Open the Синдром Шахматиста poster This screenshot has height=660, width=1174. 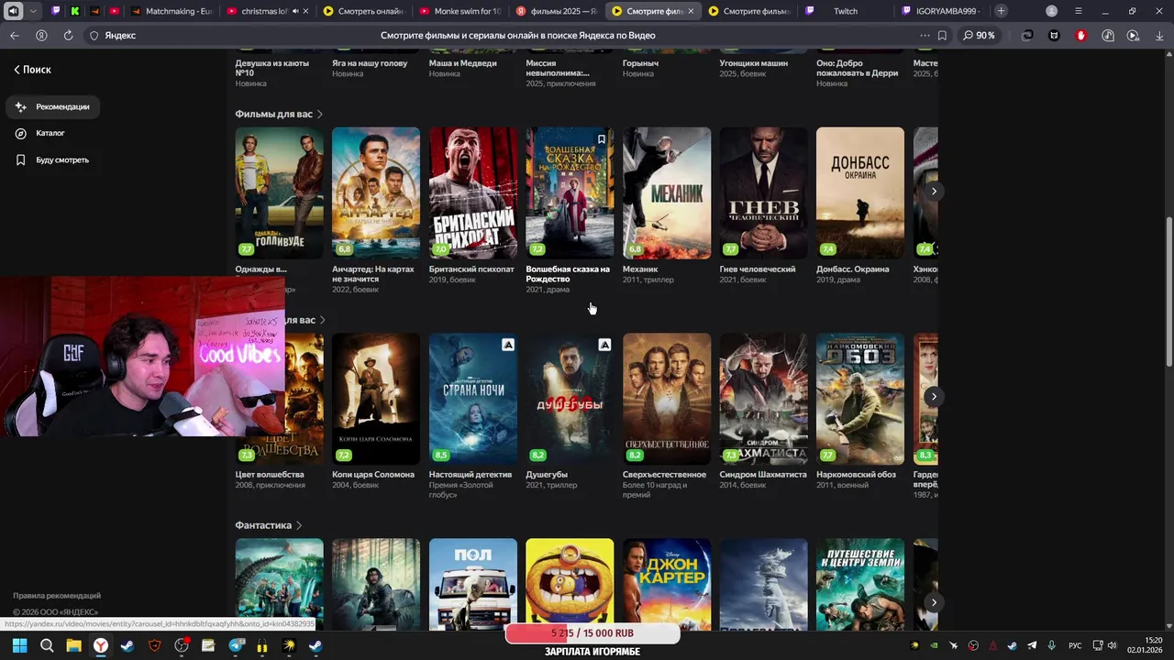point(763,399)
